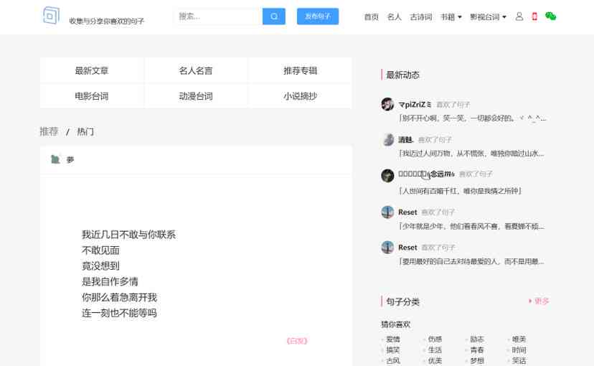The height and width of the screenshot is (366, 594).
Task: Open the sentence 我近几日不敢与你联系
Action: click(128, 235)
